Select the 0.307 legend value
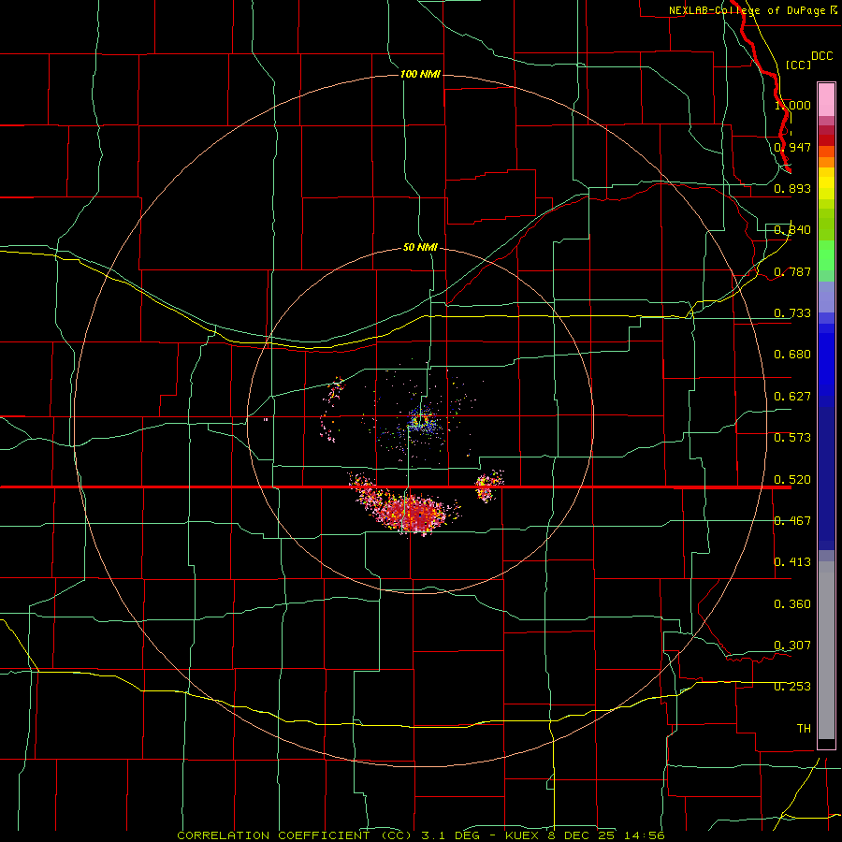The width and height of the screenshot is (842, 842). point(792,646)
